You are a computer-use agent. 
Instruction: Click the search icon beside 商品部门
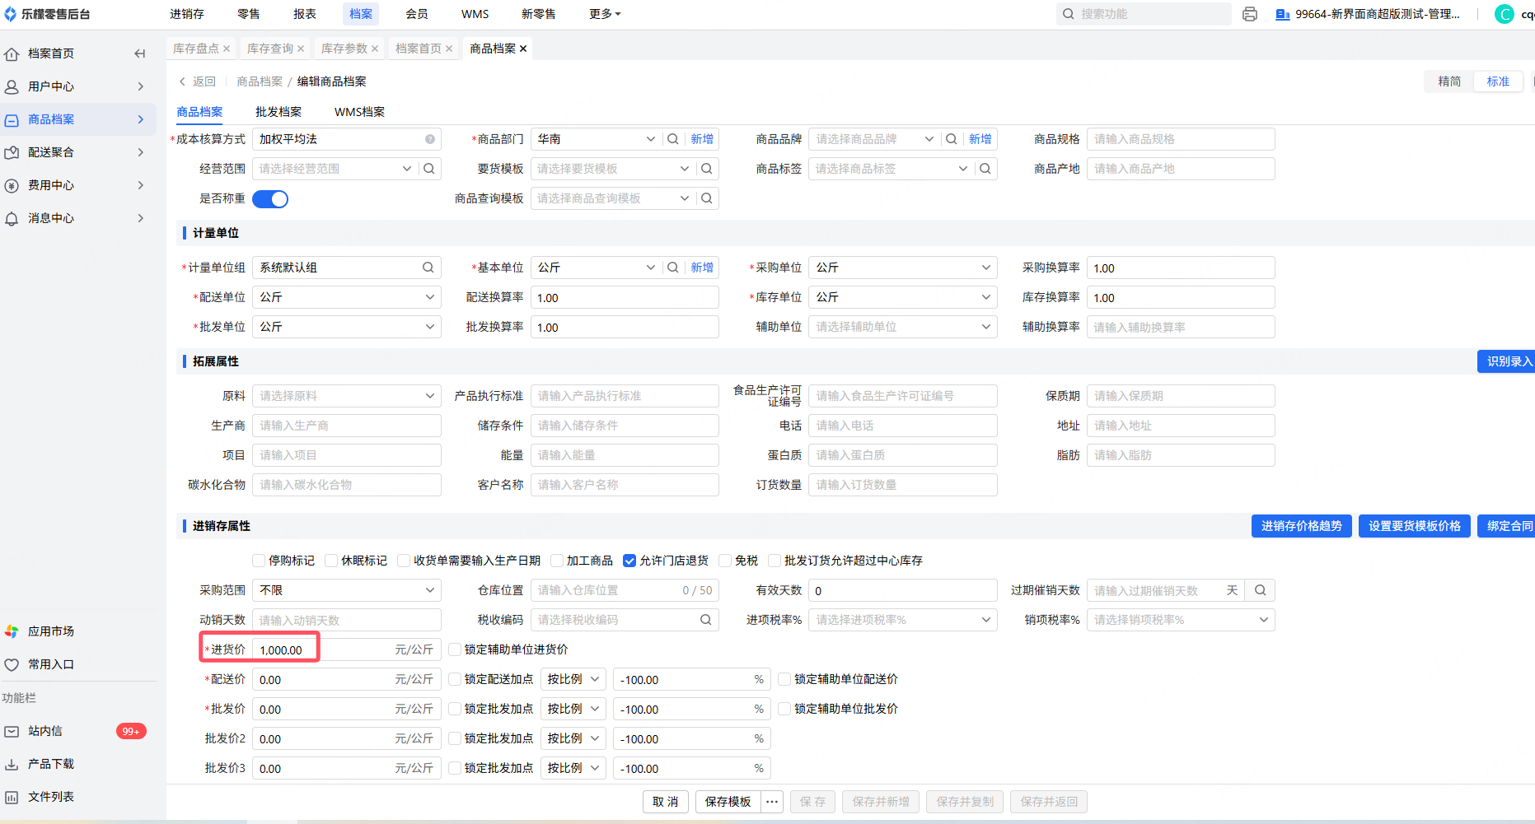(673, 139)
